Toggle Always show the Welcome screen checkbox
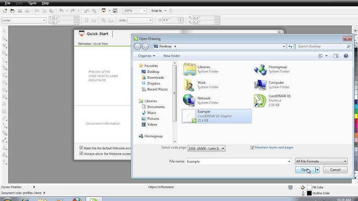 [x=81, y=154]
